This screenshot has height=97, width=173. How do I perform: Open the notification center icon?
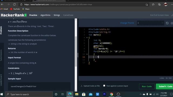171,94
